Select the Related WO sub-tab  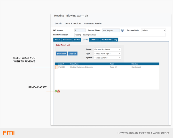pos(106,40)
